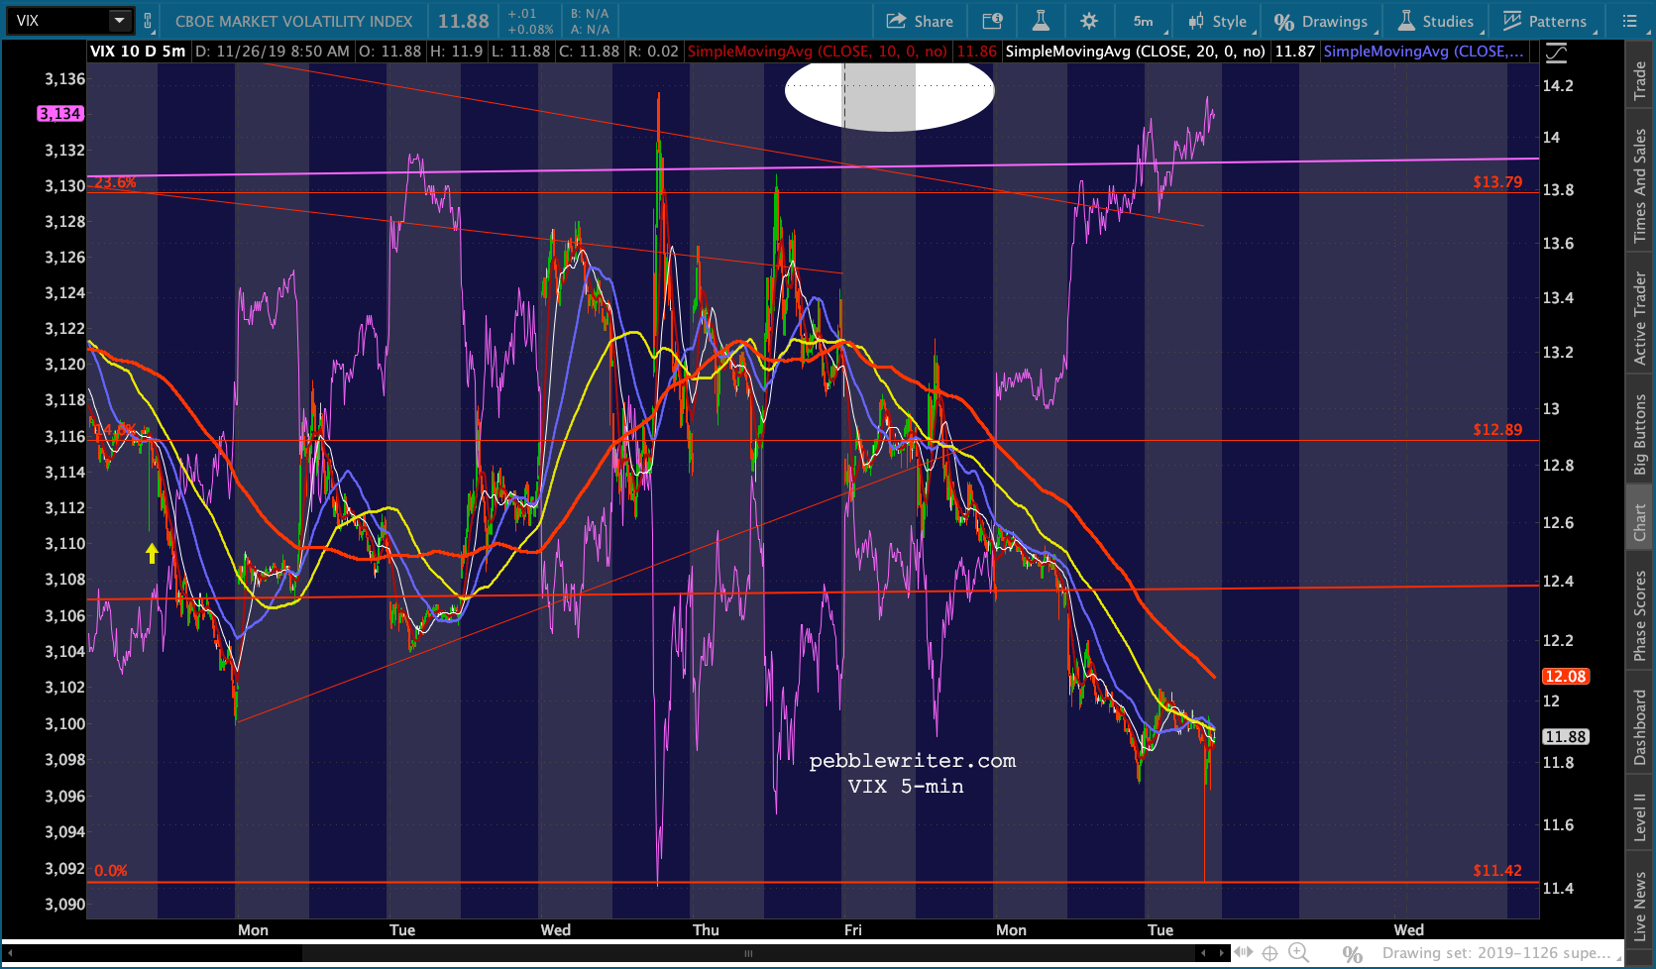This screenshot has height=969, width=1656.
Task: Toggle the Chart sidebar panel
Action: 1640,521
